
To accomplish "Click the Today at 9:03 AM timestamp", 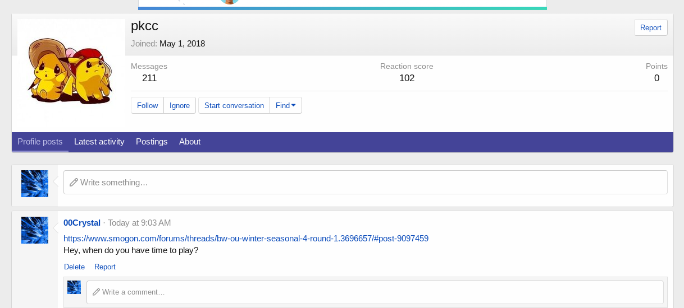I will pos(139,223).
